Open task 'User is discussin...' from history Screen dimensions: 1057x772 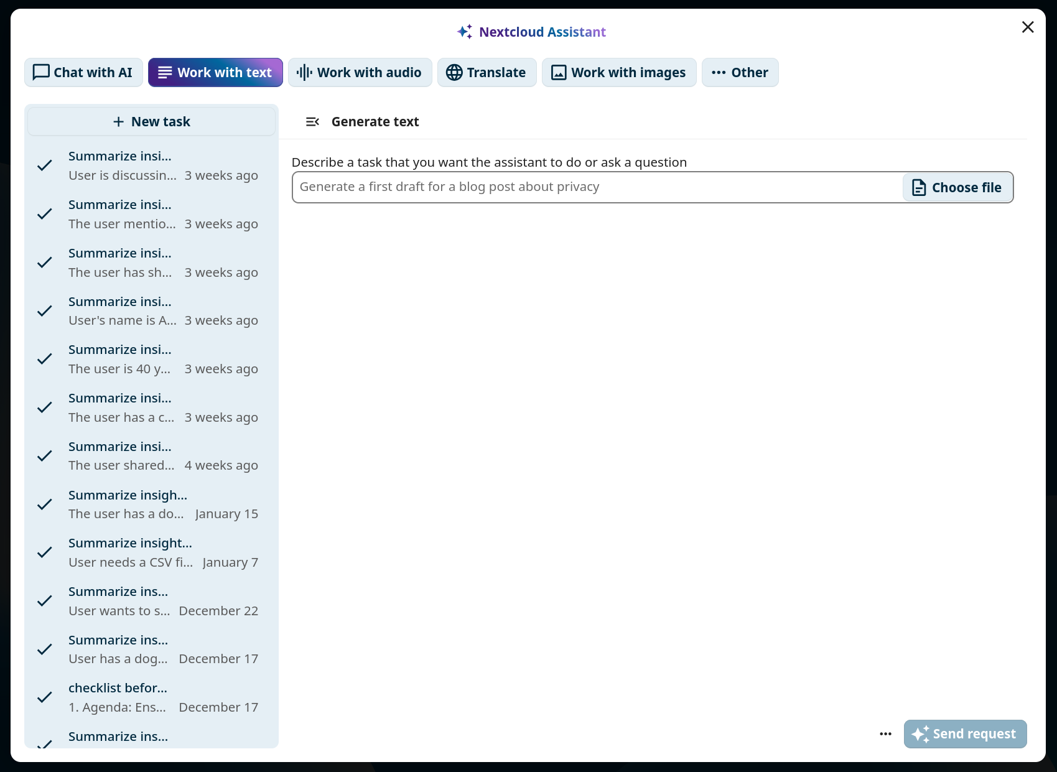151,165
